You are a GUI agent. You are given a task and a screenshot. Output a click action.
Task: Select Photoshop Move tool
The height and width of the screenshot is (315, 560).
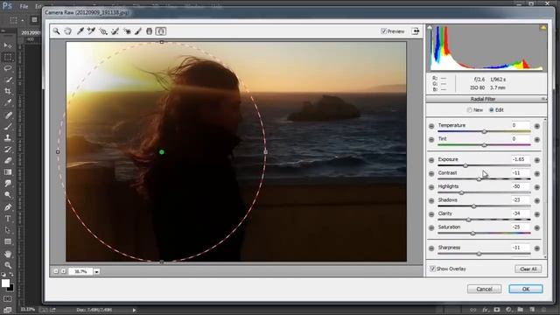coord(8,45)
